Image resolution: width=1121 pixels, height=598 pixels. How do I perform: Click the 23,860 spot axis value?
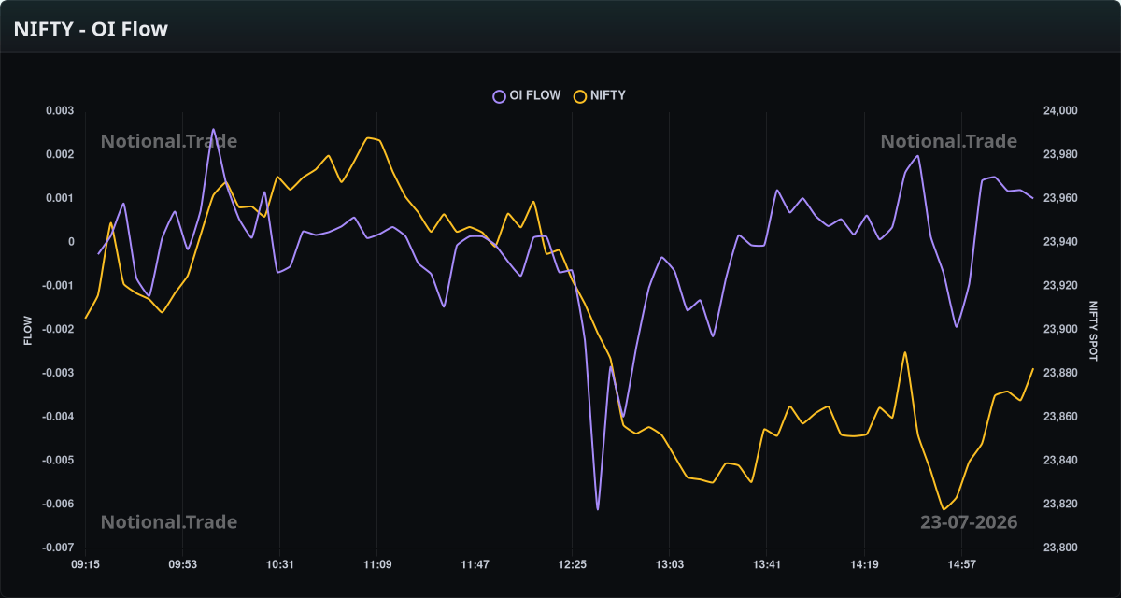(x=1060, y=417)
